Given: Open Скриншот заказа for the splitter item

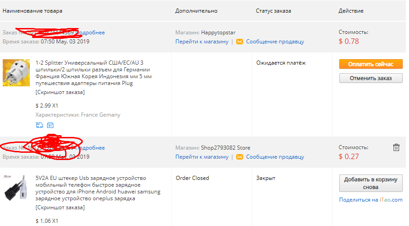Looking at the screenshot, I should pos(60,92).
